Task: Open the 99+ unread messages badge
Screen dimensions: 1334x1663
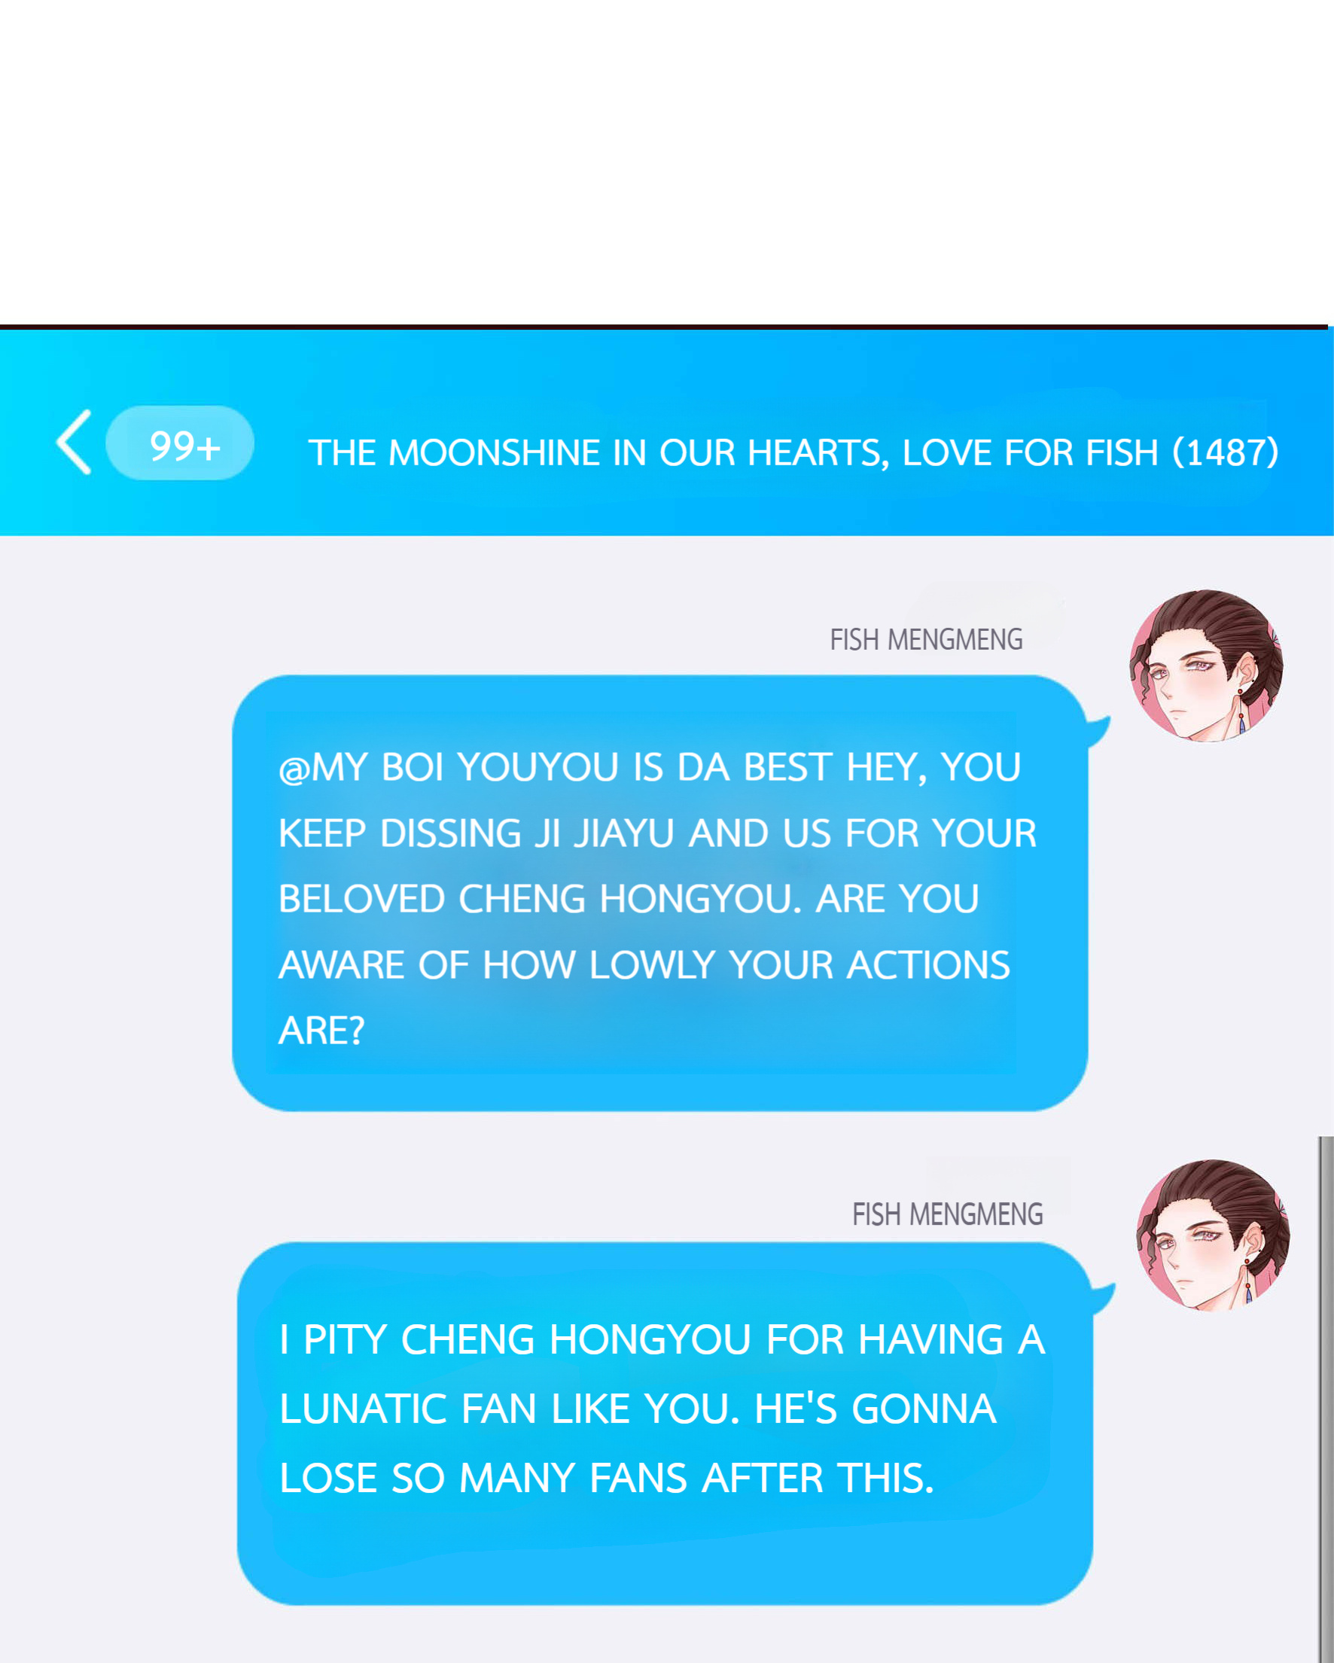Action: (x=180, y=443)
